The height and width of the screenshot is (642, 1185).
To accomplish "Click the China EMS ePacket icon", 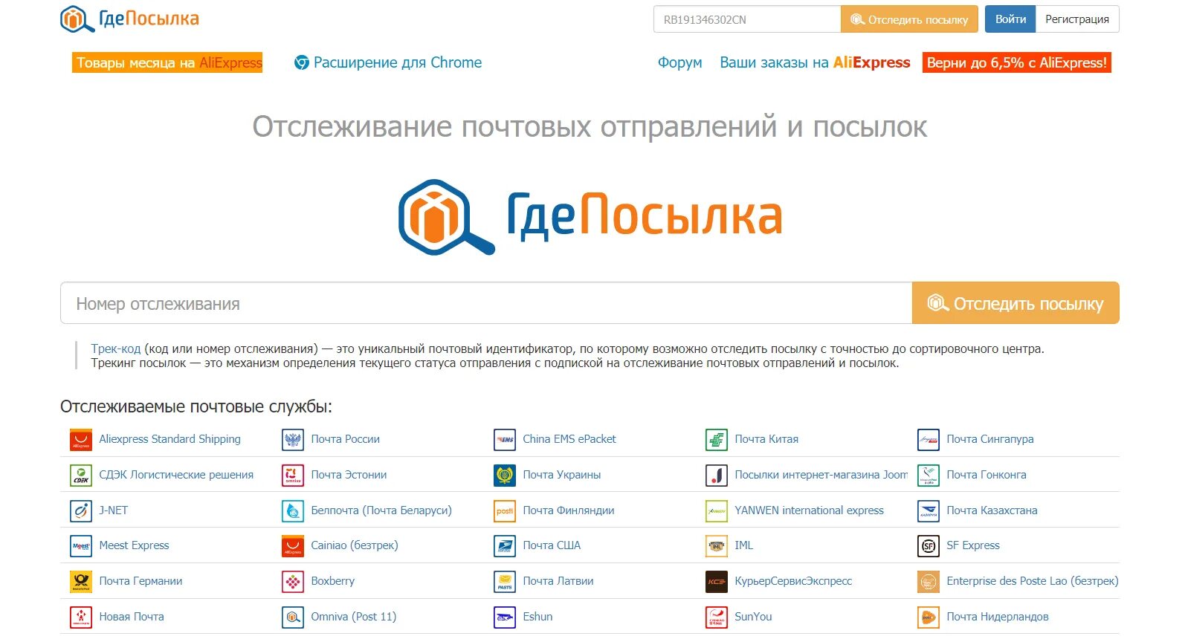I will coord(505,440).
